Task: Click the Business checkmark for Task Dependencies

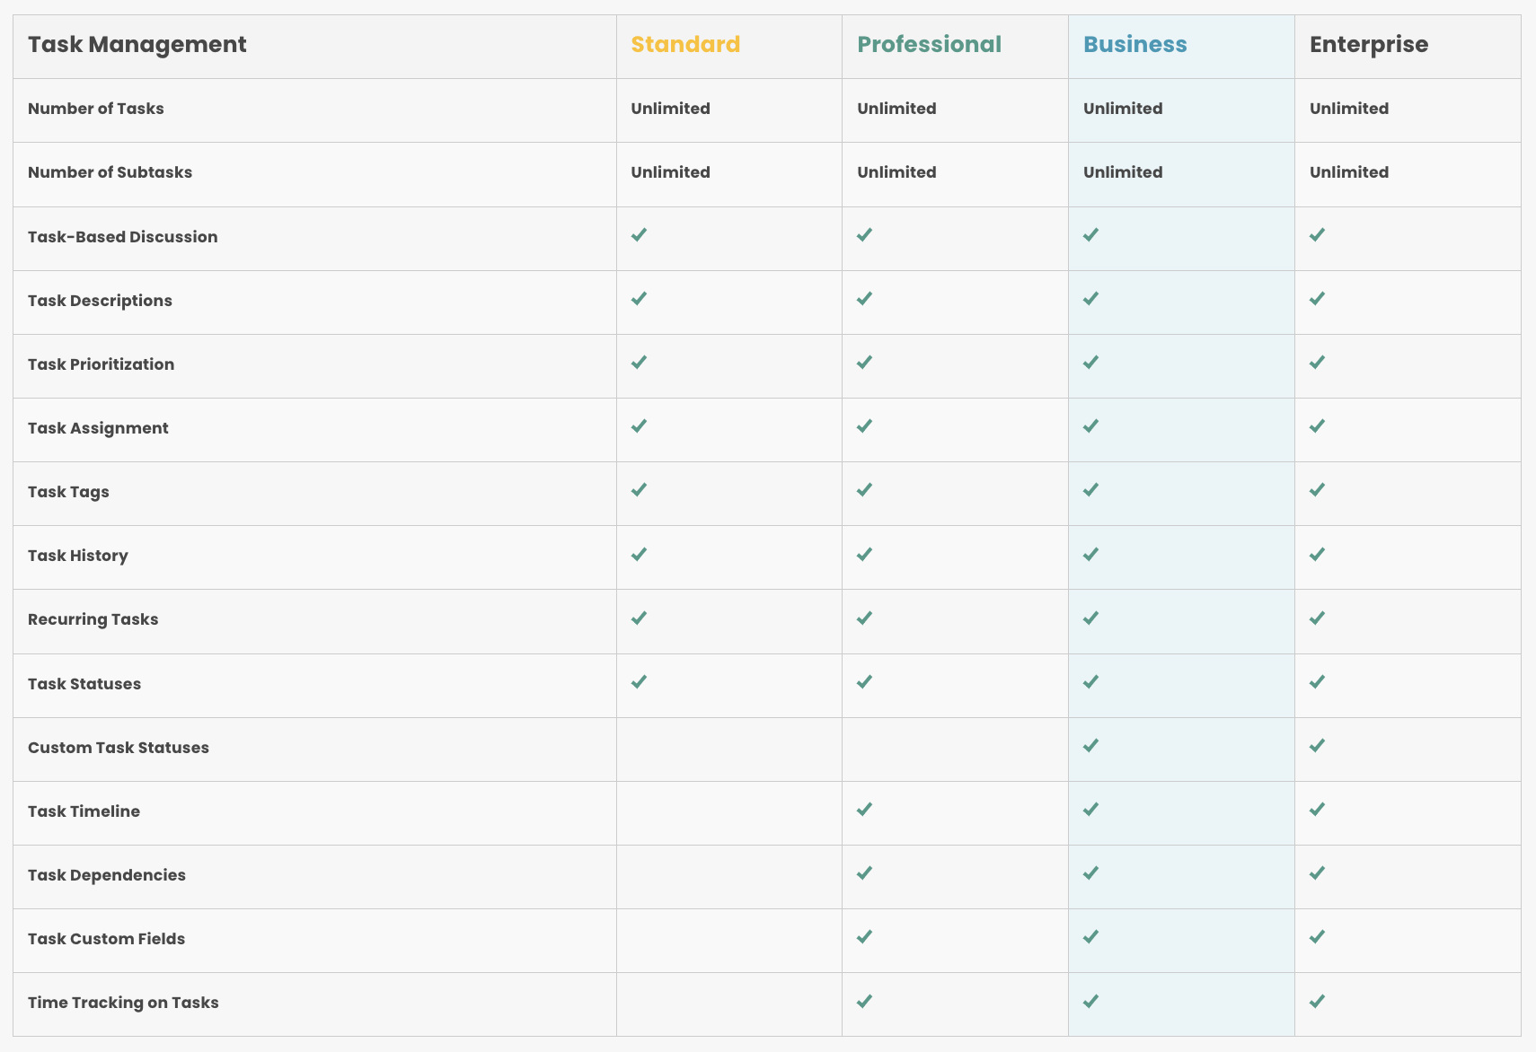Action: tap(1090, 873)
